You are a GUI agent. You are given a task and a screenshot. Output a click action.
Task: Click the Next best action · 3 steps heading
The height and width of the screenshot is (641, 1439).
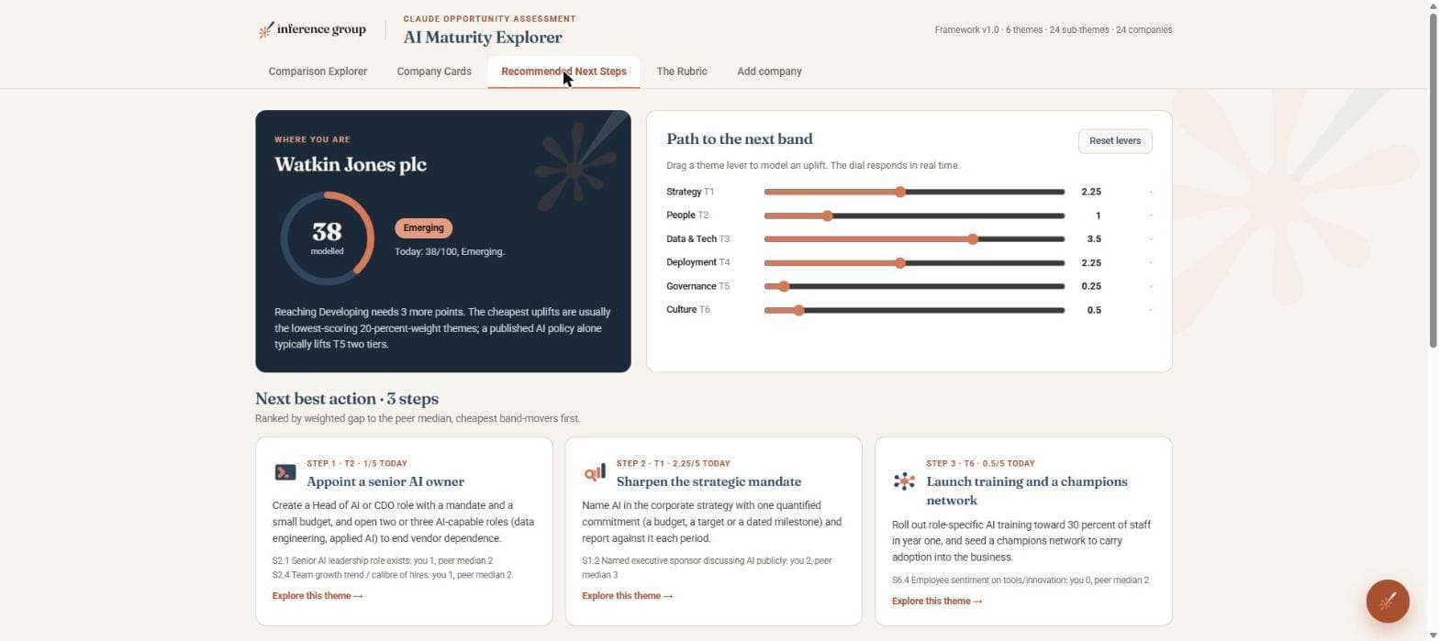pyautogui.click(x=347, y=399)
